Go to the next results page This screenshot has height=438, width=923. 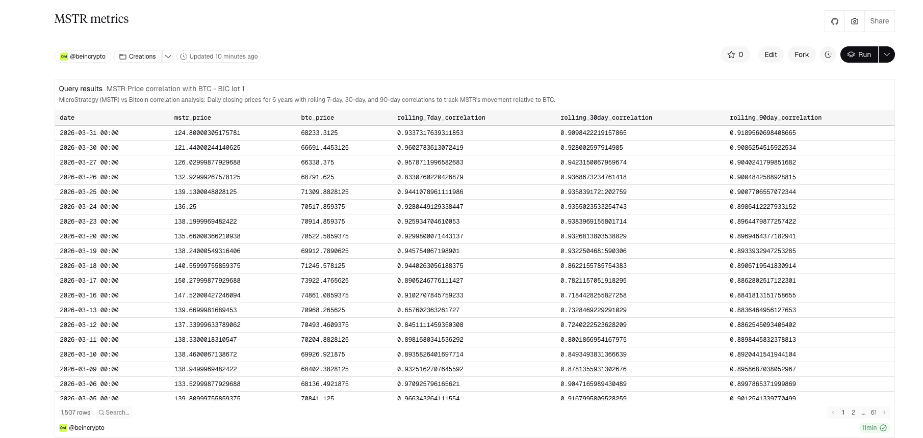pyautogui.click(x=884, y=413)
